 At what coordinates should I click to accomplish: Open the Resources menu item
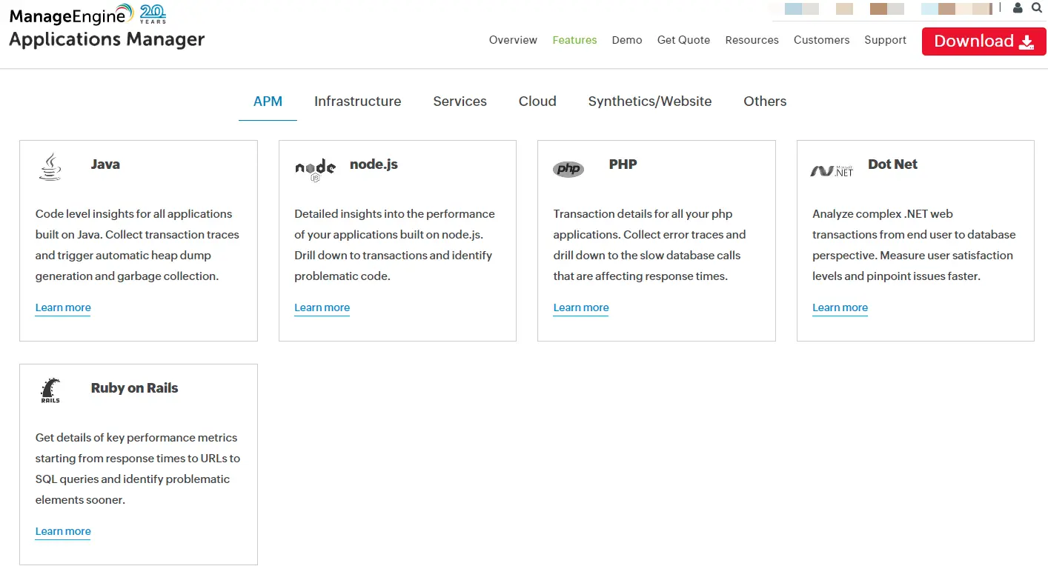coord(752,40)
